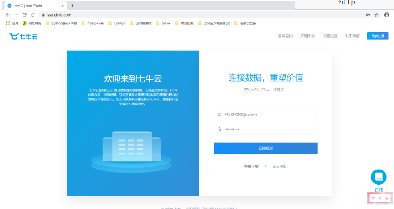Open the 网址导航 bookmark
The width and height of the screenshot is (394, 209).
pyautogui.click(x=32, y=23)
